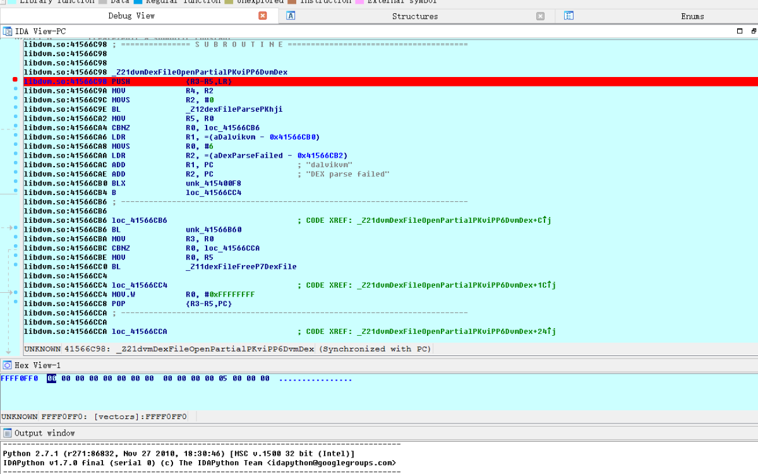Select the MOV R3, R0 instruction

162,239
